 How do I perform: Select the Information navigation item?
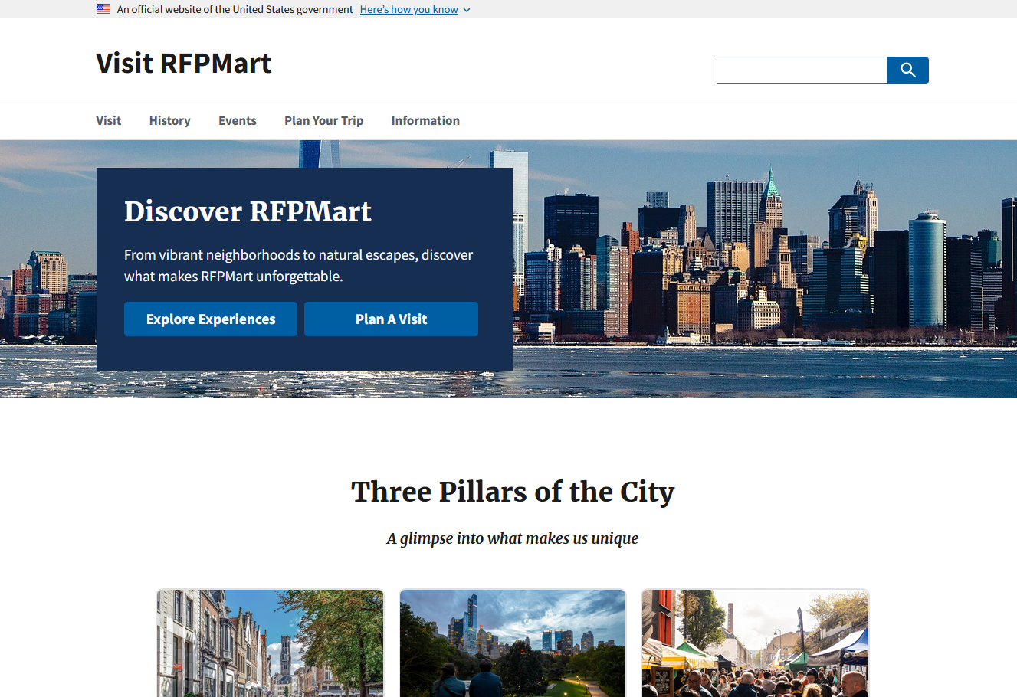[425, 120]
